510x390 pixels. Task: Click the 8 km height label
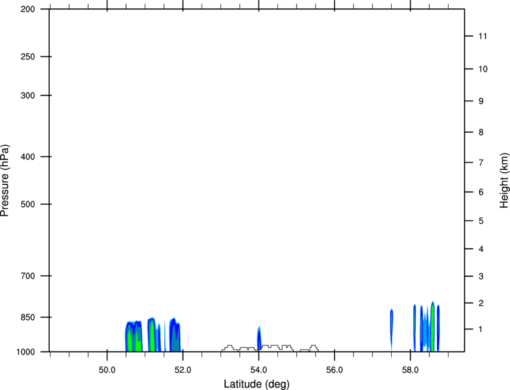point(481,132)
